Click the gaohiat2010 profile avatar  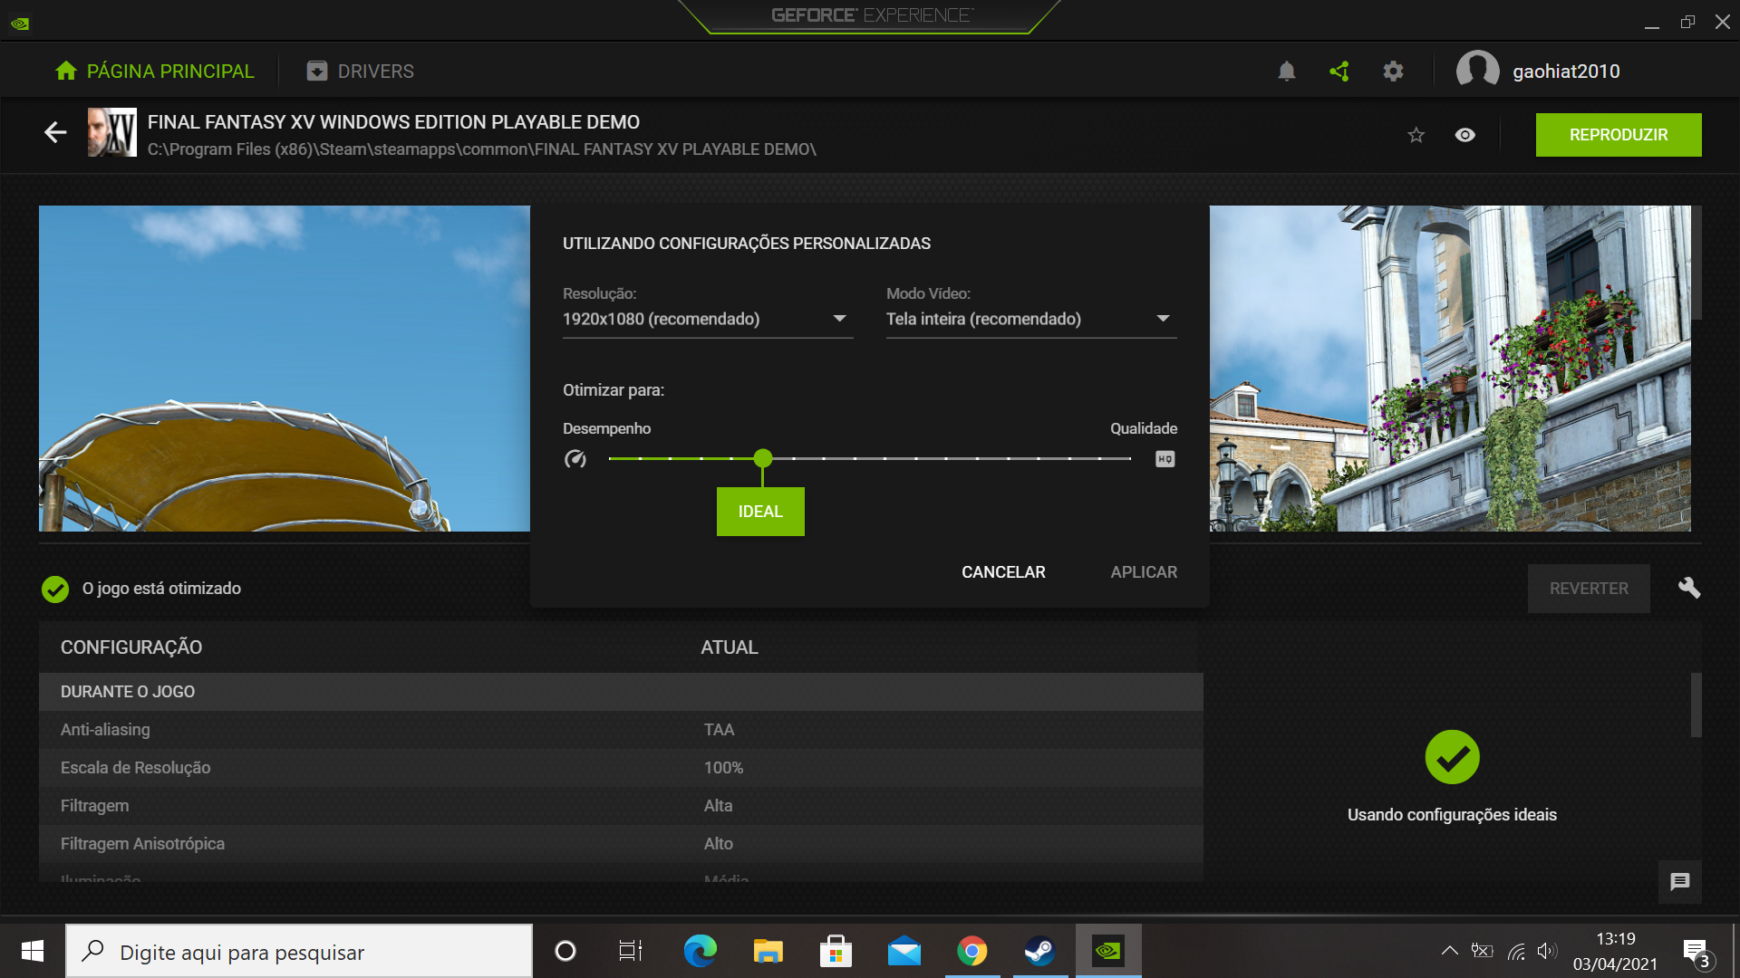[1477, 71]
